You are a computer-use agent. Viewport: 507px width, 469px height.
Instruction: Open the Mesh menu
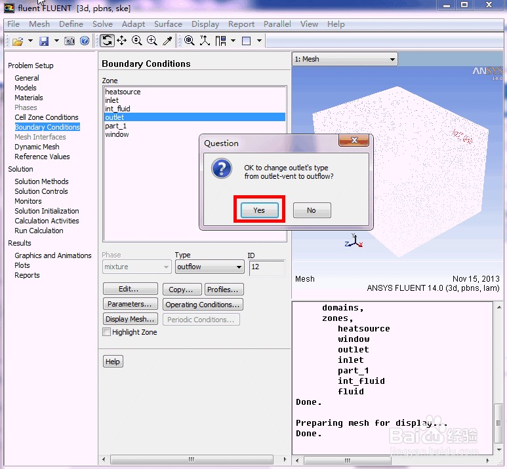(x=39, y=24)
